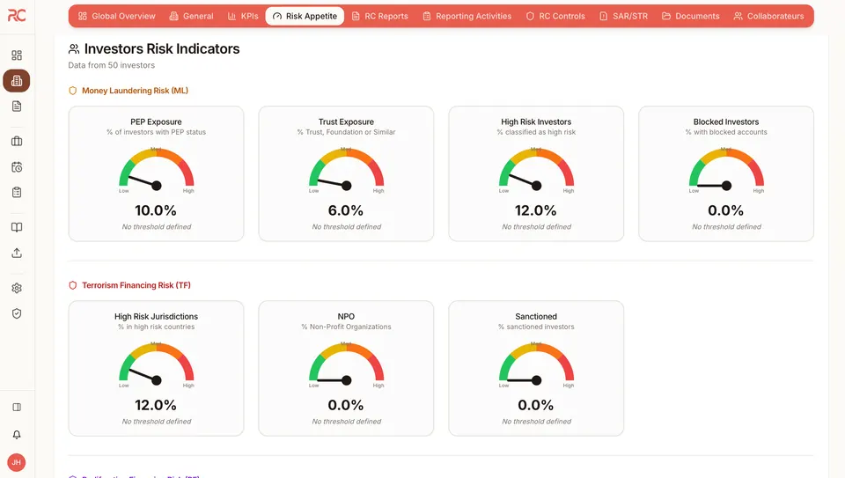845x478 pixels.
Task: Click the PEP Exposure card title
Action: (x=157, y=121)
